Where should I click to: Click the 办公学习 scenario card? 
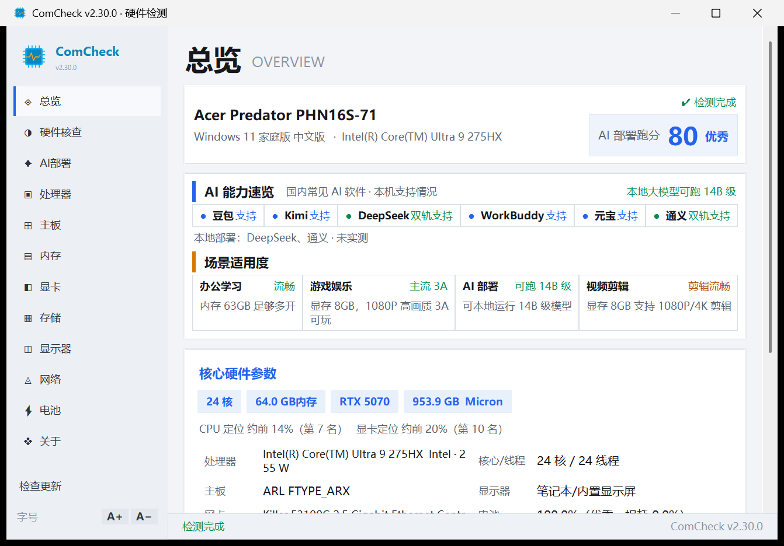click(x=248, y=303)
